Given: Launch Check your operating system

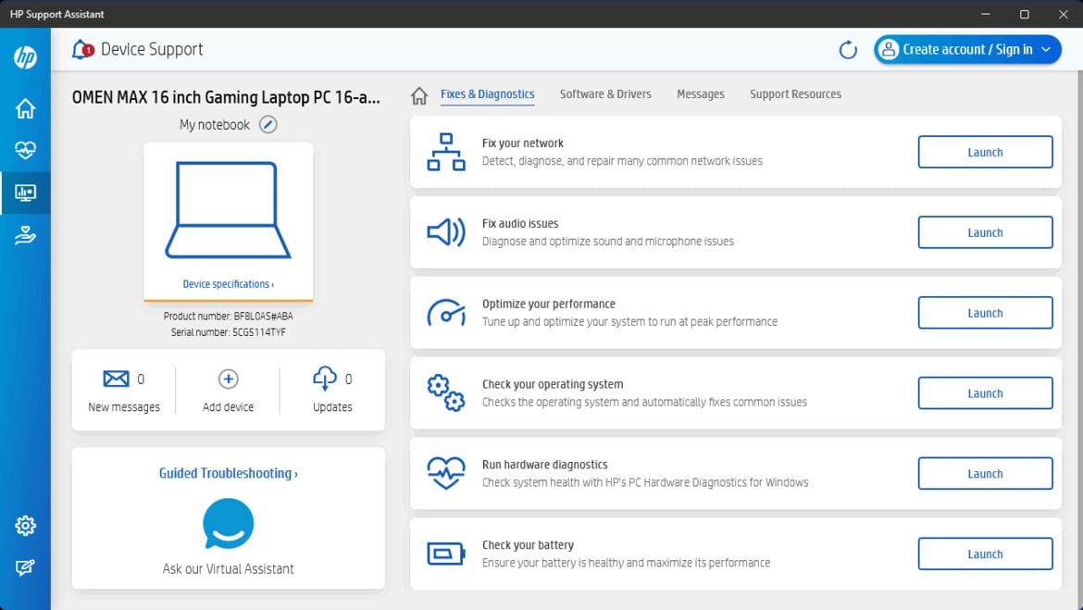Looking at the screenshot, I should 985,393.
